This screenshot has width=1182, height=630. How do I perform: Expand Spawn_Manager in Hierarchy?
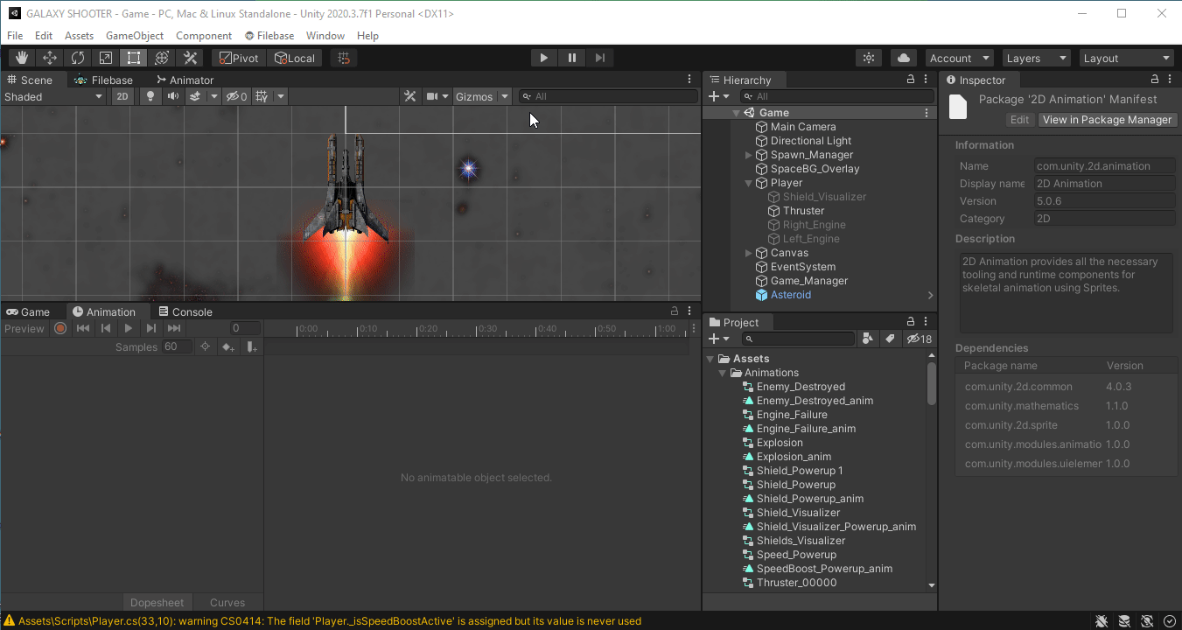pos(749,155)
